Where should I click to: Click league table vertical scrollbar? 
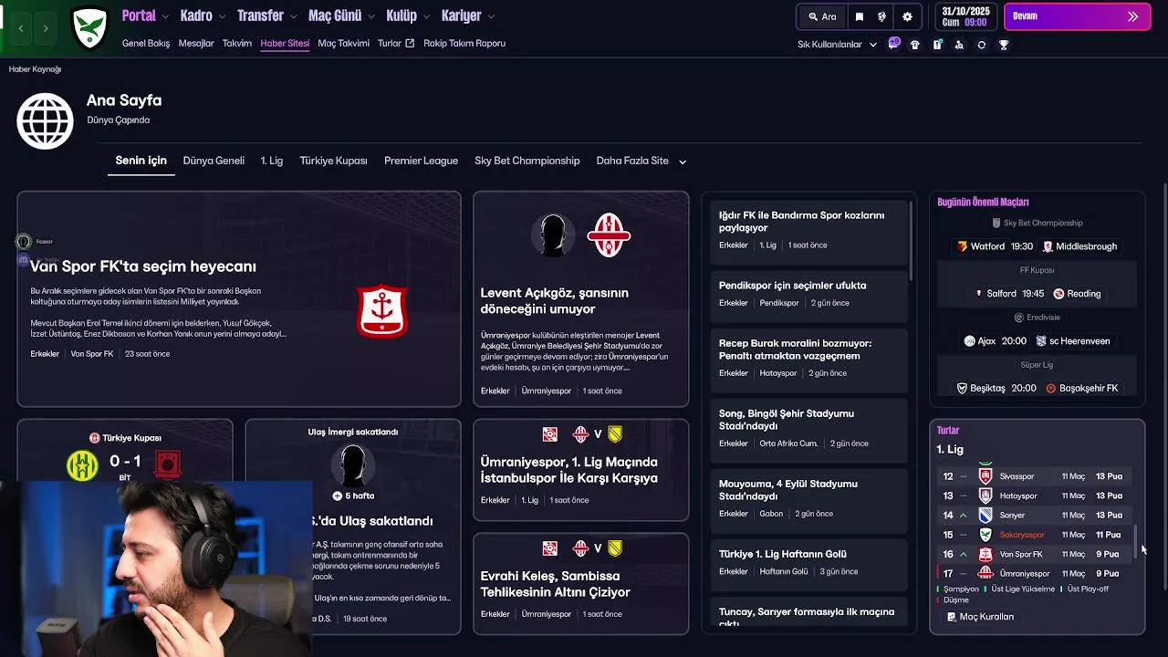tap(1136, 540)
